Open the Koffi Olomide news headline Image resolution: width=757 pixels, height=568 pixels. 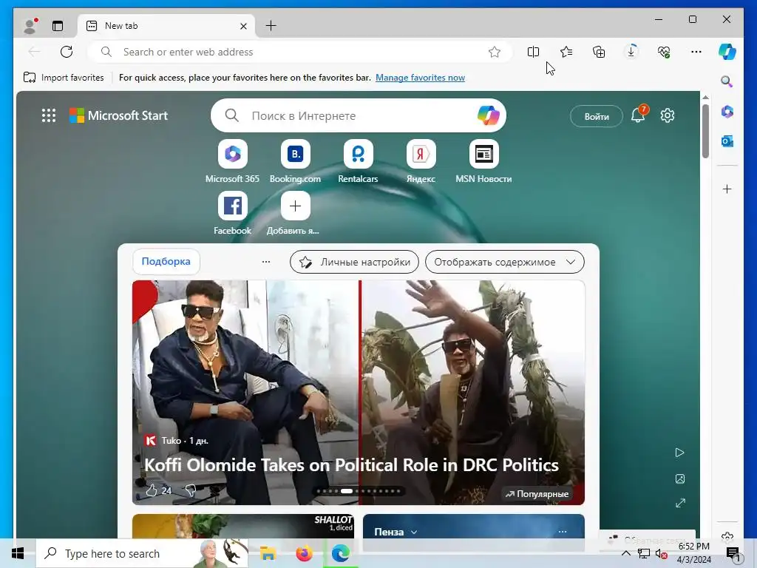tap(351, 464)
